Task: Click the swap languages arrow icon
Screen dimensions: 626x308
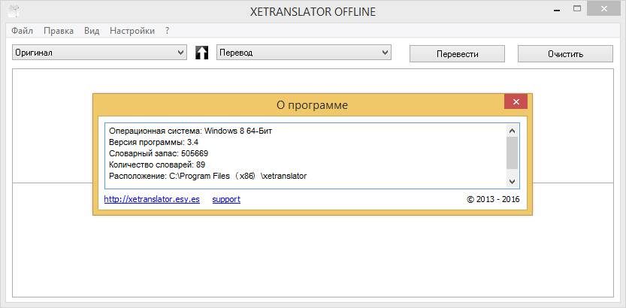Action: (201, 53)
